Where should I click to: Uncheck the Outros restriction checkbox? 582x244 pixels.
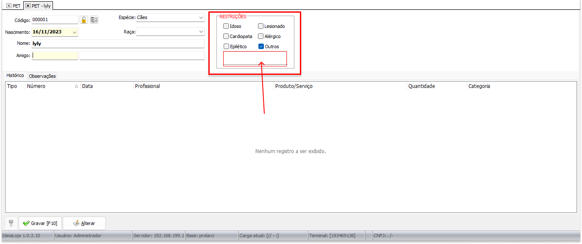tap(261, 47)
